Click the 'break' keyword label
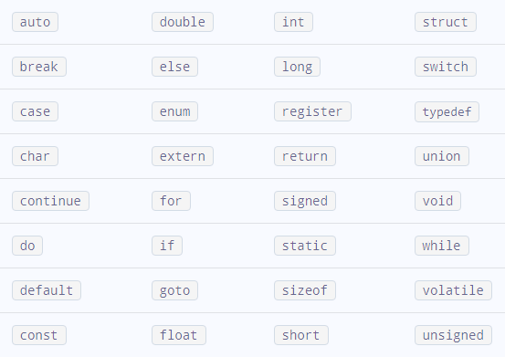This screenshot has height=357, width=505. (x=39, y=67)
